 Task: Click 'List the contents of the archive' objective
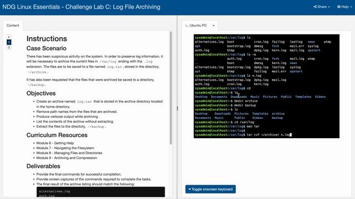pos(75,122)
